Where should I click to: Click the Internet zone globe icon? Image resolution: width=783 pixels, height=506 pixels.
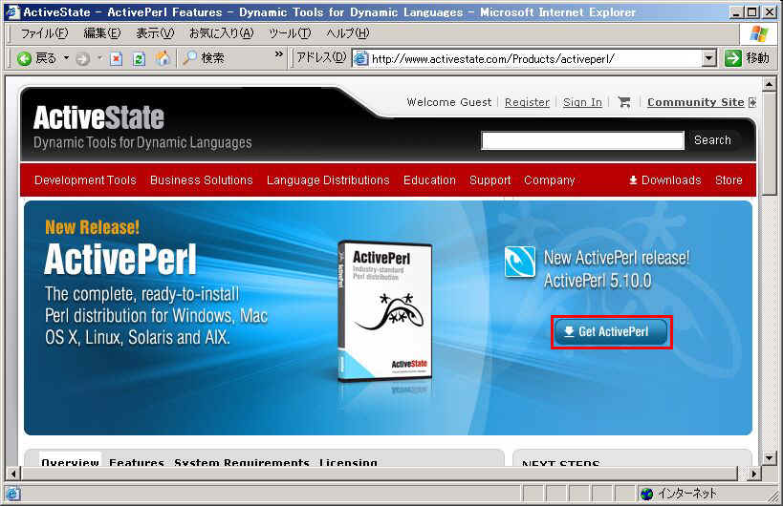click(x=646, y=494)
